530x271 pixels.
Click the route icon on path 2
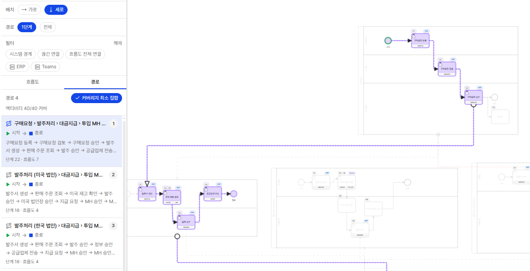tap(9, 175)
